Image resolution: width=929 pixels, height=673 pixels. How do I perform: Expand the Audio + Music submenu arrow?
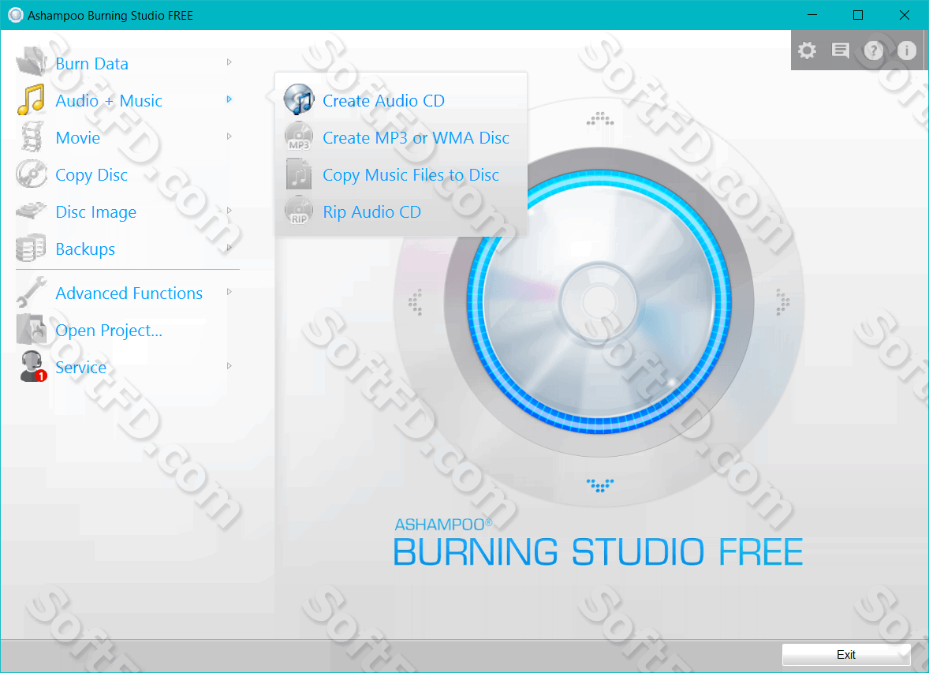229,99
